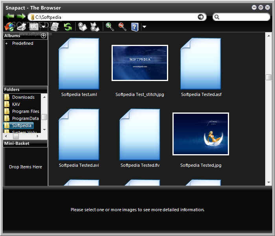Click the Mini-Basket panel header
The width and height of the screenshot is (275, 236).
[x=25, y=144]
